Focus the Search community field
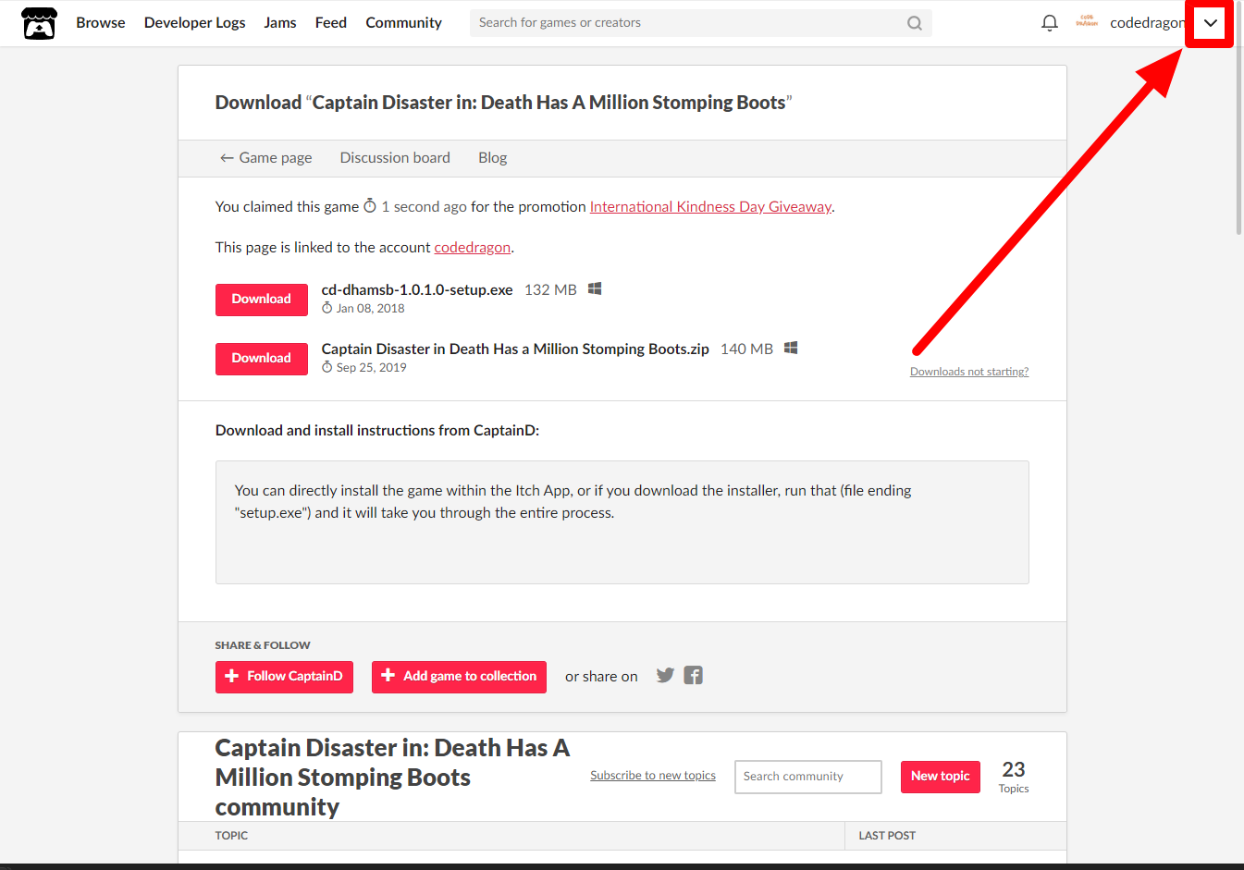This screenshot has width=1244, height=870. pyautogui.click(x=808, y=777)
